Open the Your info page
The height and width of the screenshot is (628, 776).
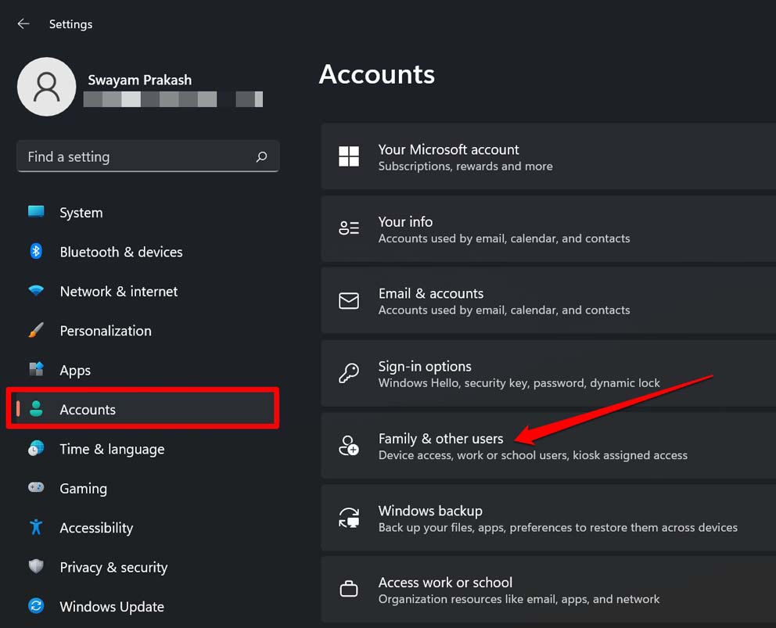[x=405, y=228]
